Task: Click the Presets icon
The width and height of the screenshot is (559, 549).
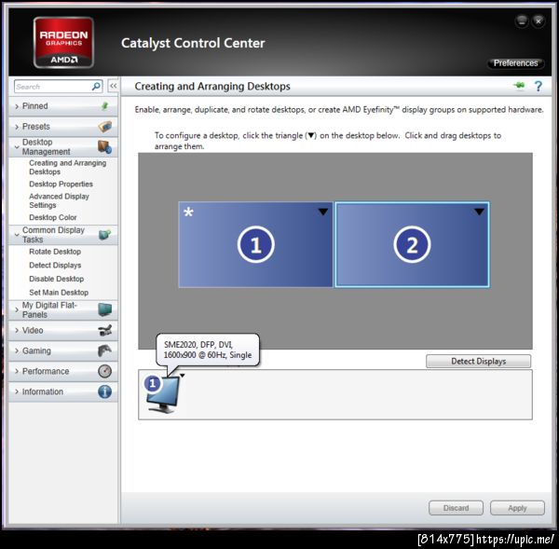Action: [104, 126]
